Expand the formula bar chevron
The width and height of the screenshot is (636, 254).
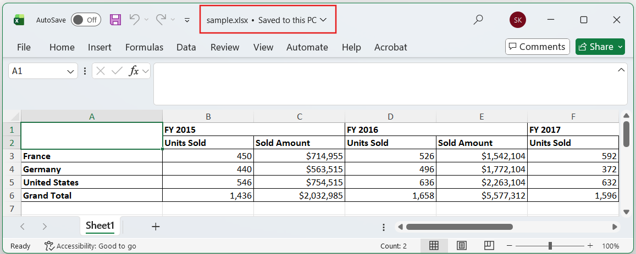621,70
